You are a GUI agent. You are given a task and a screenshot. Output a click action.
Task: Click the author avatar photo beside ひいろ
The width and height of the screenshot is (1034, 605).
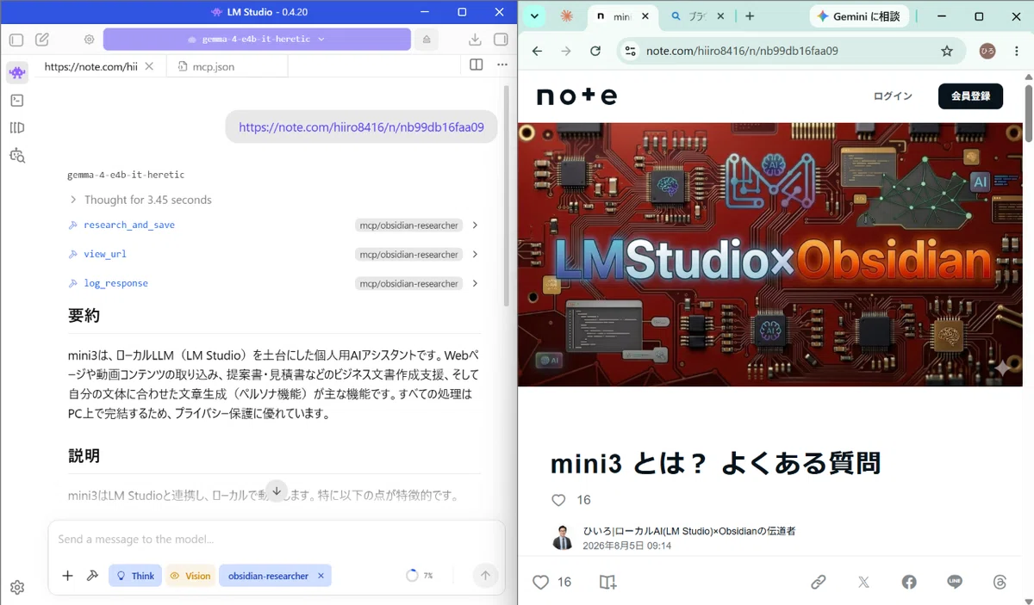563,538
